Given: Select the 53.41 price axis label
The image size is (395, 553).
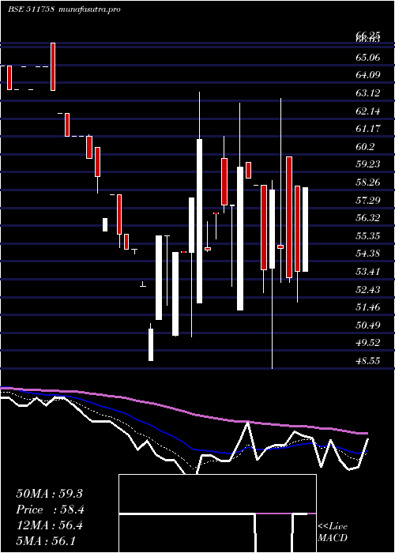Looking at the screenshot, I should [x=368, y=272].
